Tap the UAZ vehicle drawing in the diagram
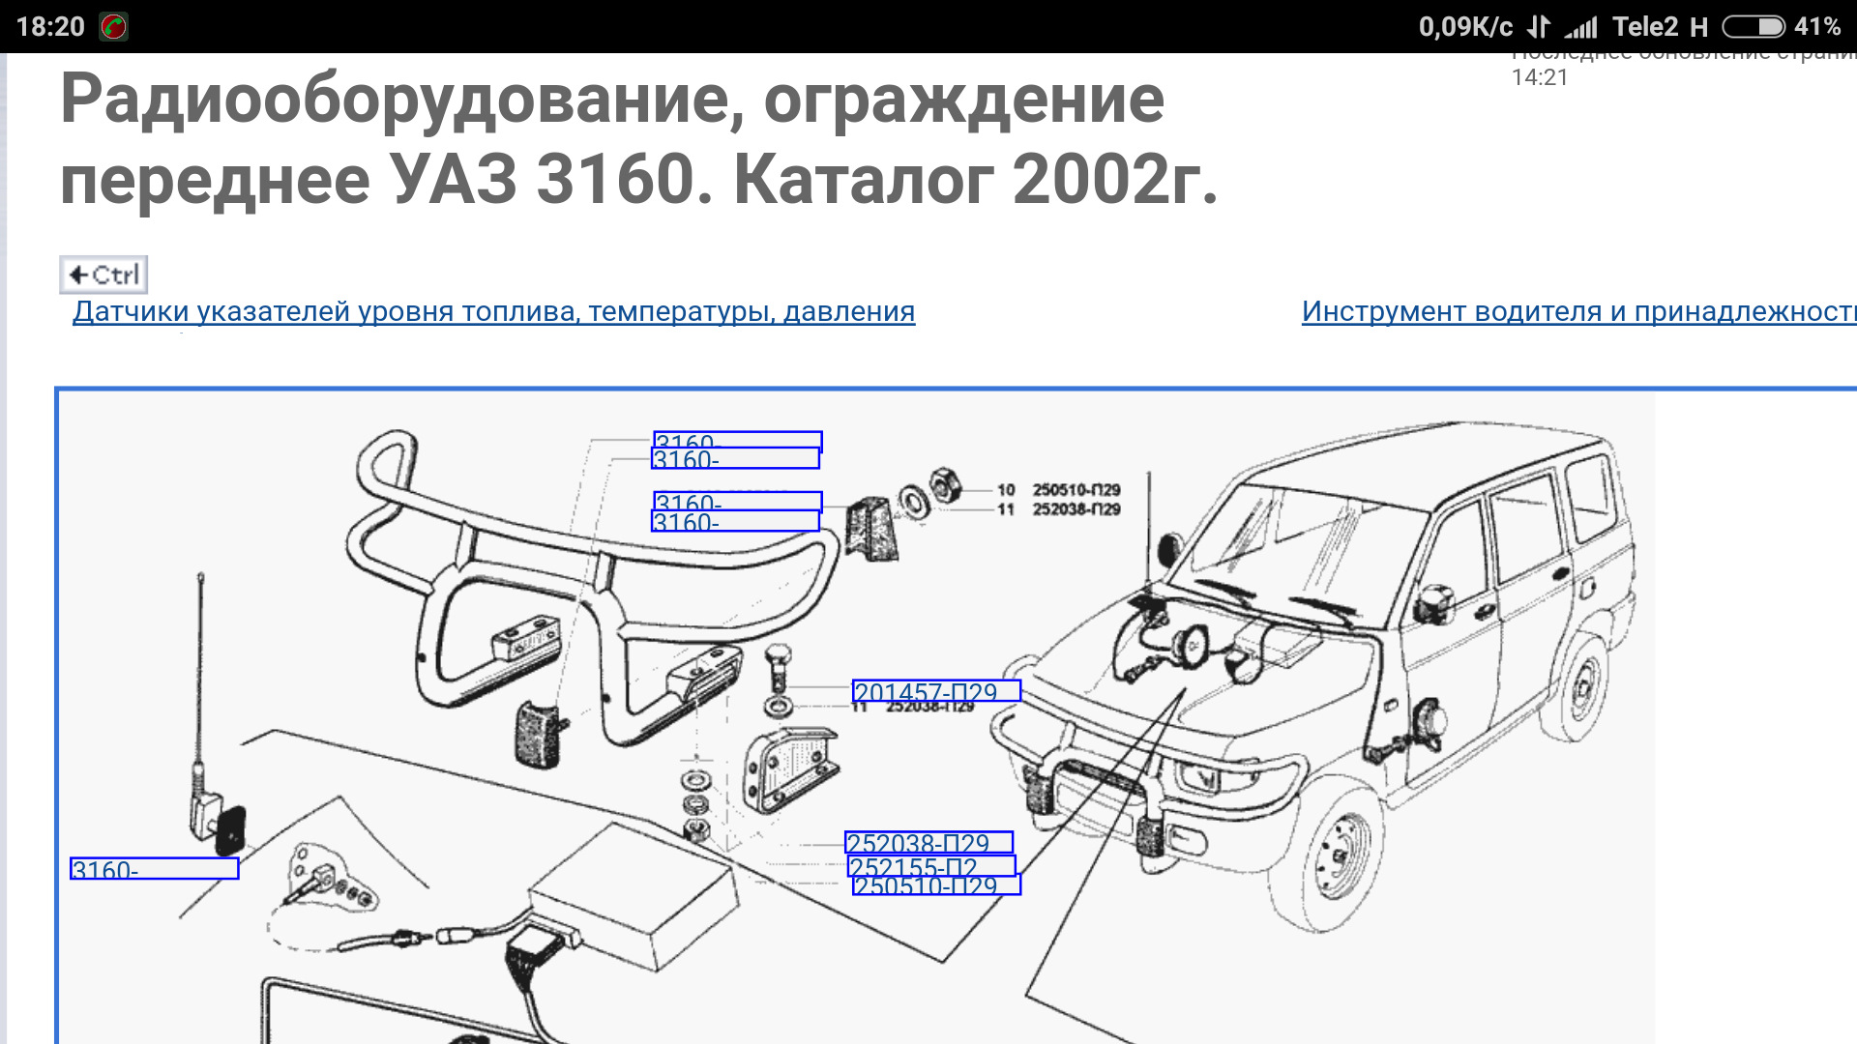This screenshot has height=1044, width=1857. click(1315, 677)
